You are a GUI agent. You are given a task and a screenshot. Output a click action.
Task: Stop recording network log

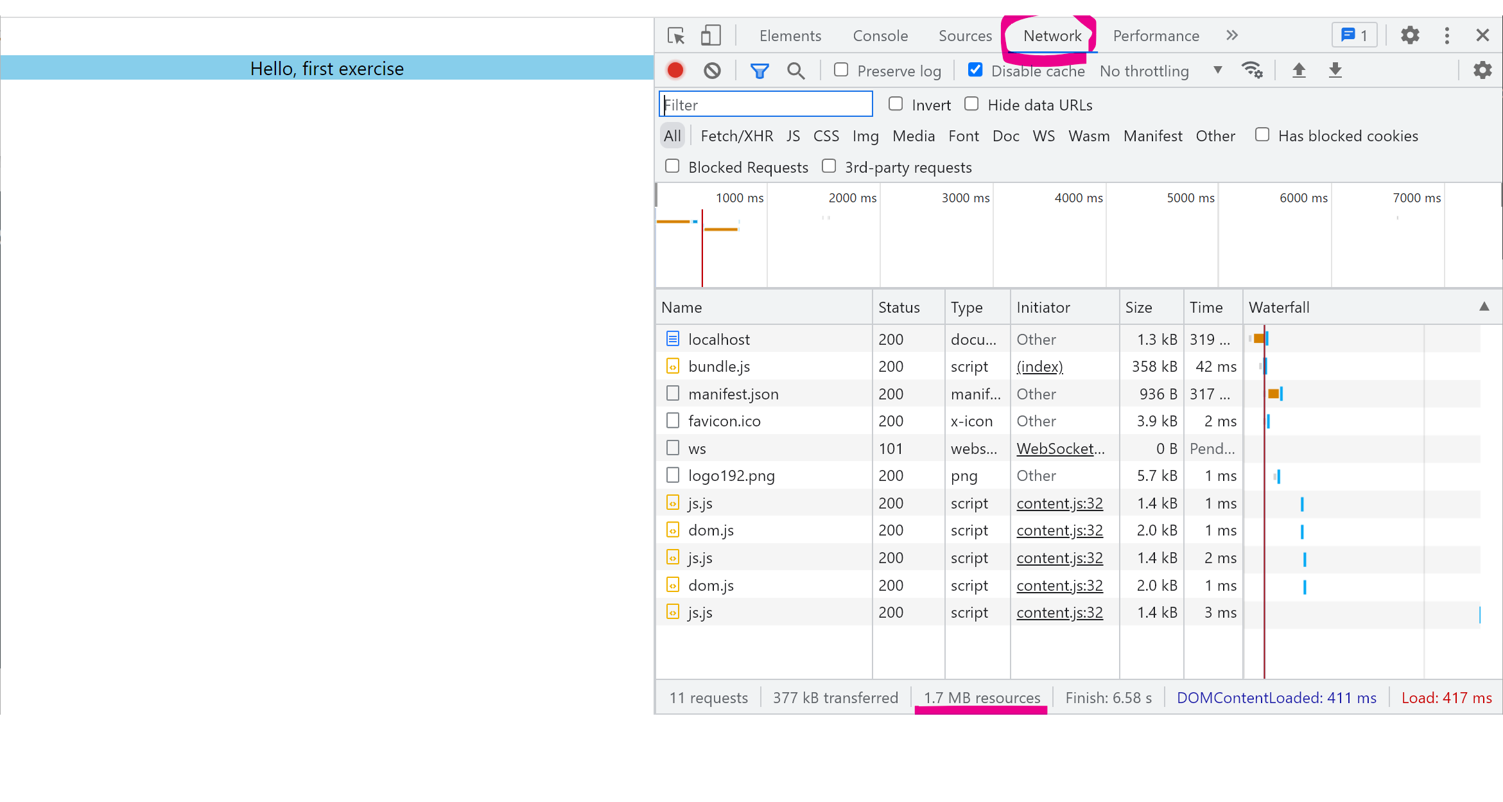coord(675,71)
